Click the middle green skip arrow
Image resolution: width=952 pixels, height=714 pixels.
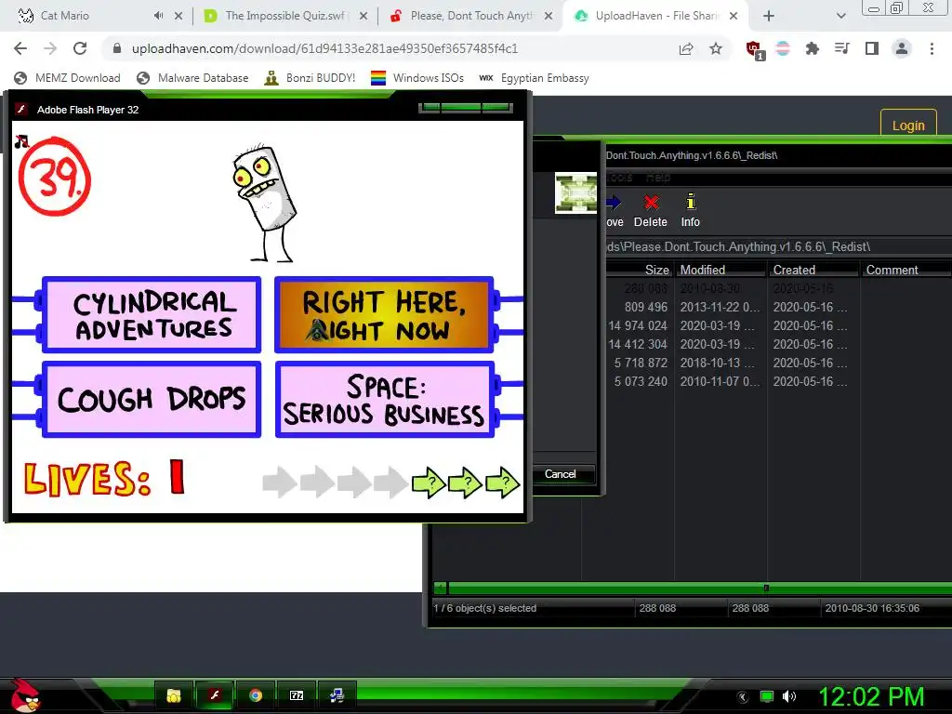tap(465, 483)
